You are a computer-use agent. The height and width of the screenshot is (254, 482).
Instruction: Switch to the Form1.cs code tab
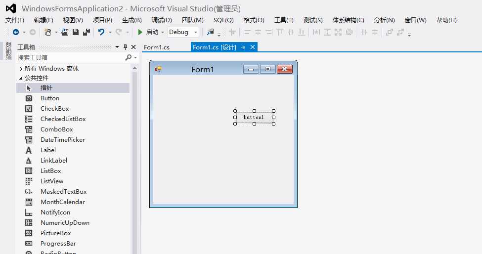point(157,47)
